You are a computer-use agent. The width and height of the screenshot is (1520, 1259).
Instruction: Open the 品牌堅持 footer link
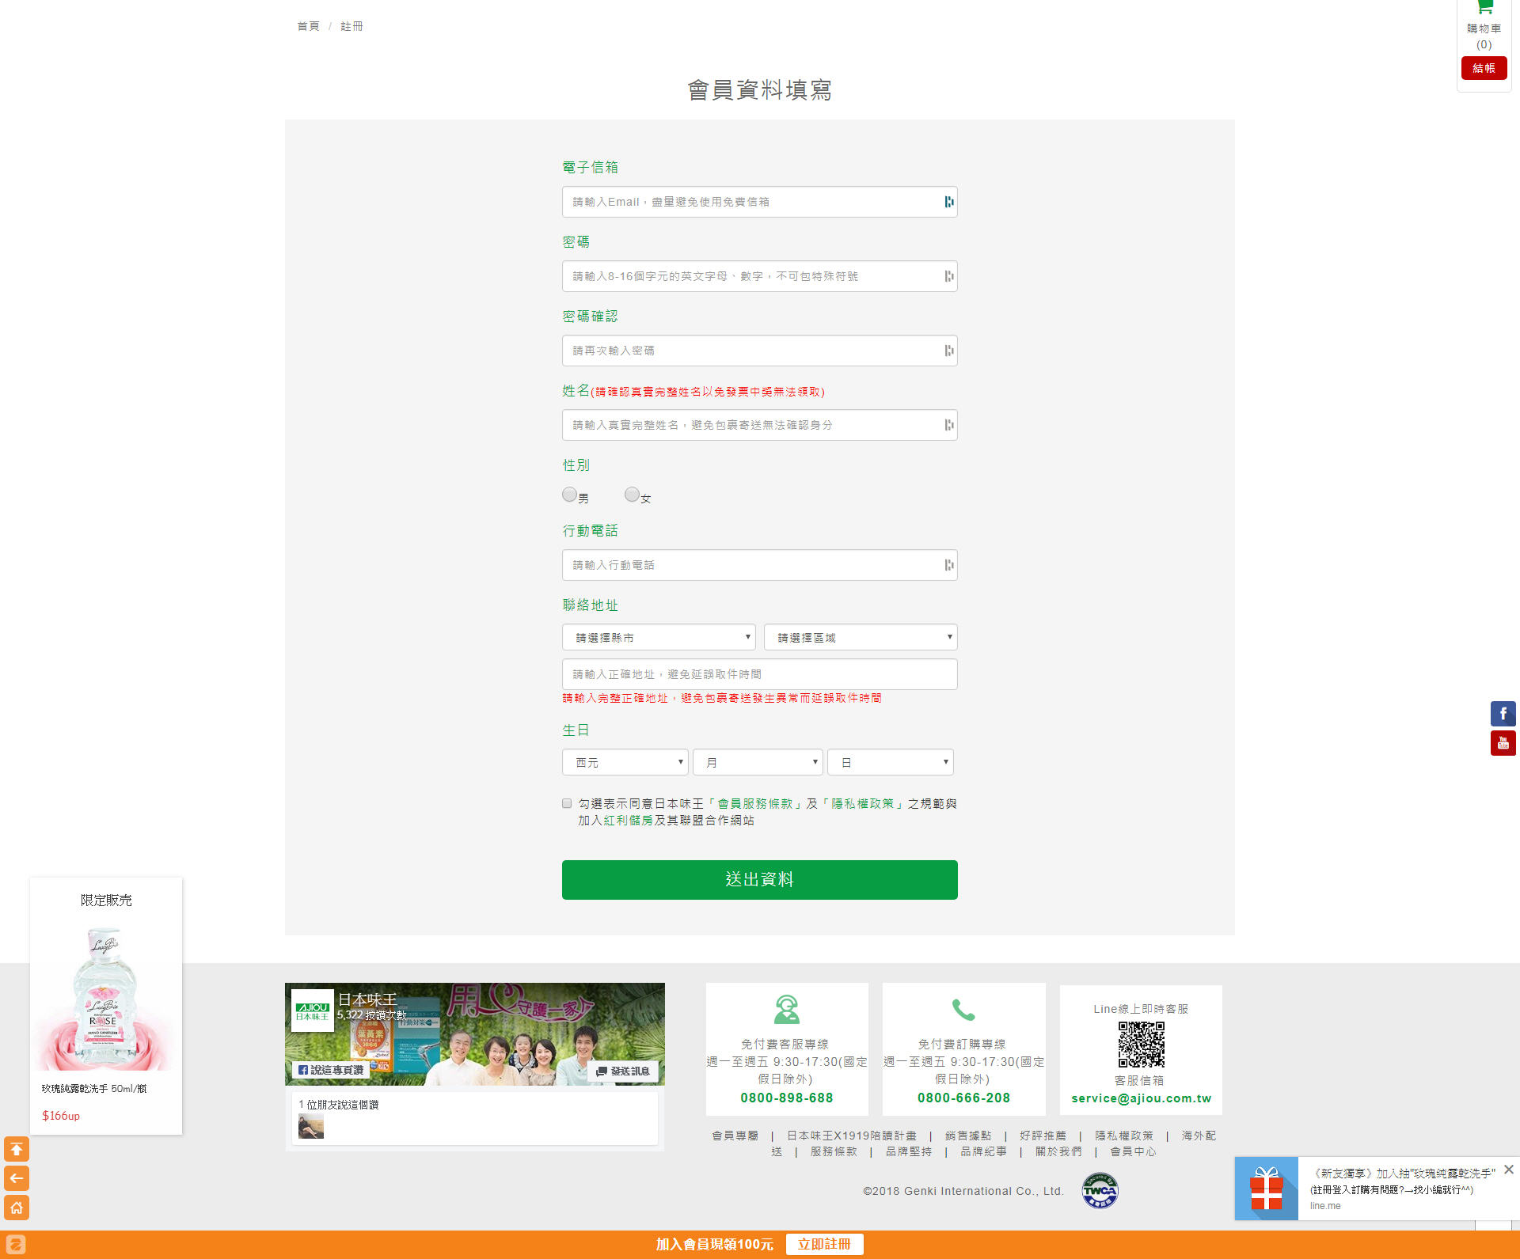coord(908,1151)
